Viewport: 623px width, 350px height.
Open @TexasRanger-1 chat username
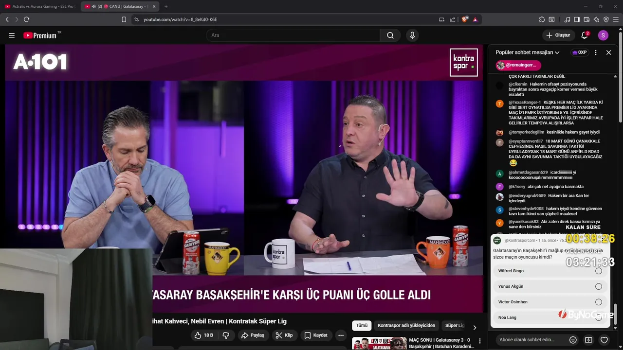[x=525, y=102]
